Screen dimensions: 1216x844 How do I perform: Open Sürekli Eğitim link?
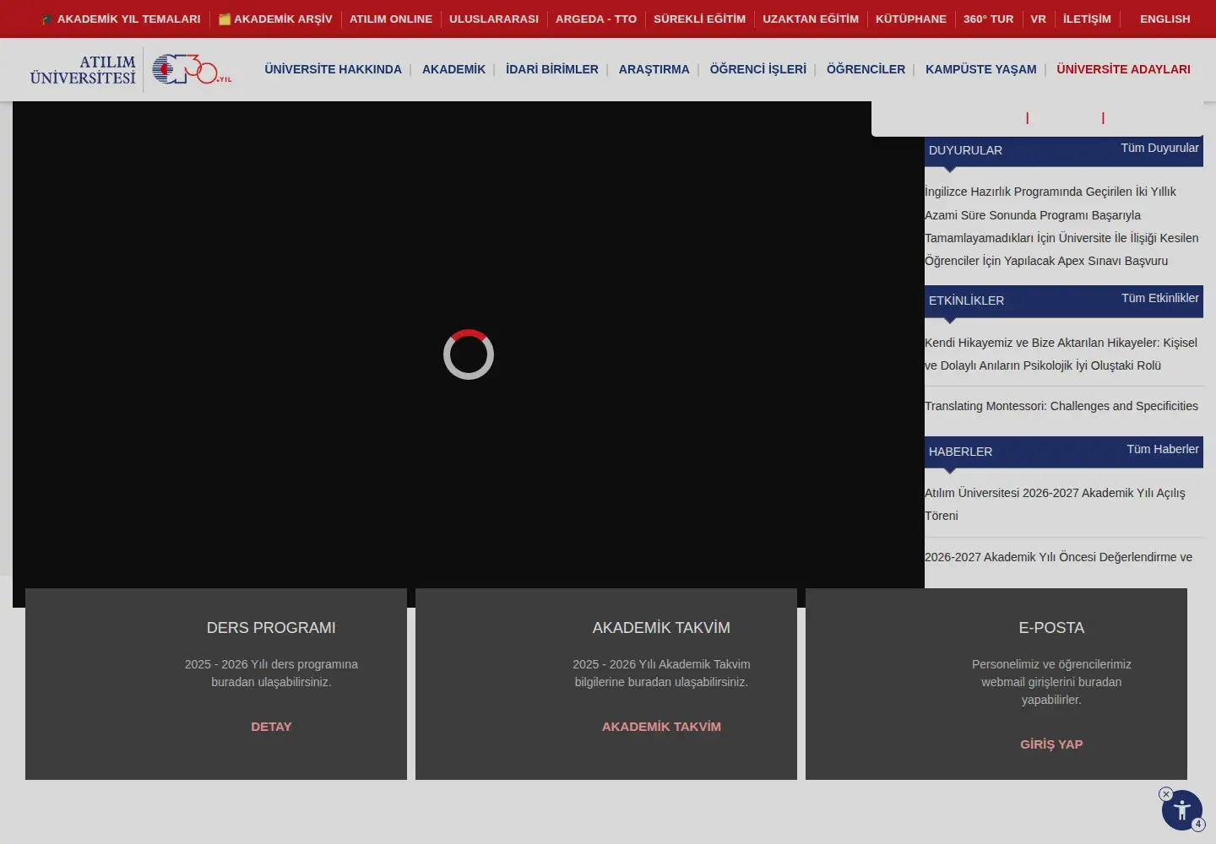pos(700,19)
